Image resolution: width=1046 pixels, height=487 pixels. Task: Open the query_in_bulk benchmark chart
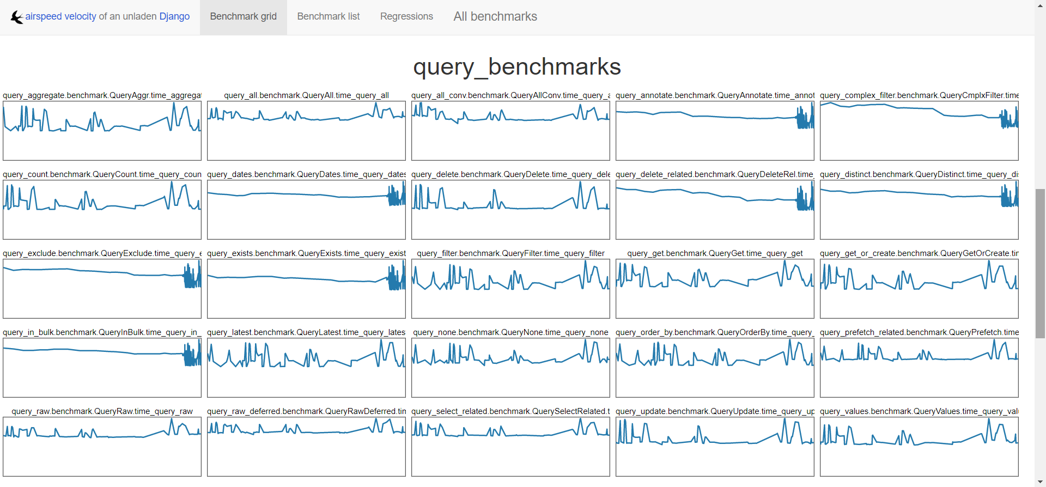tap(102, 368)
